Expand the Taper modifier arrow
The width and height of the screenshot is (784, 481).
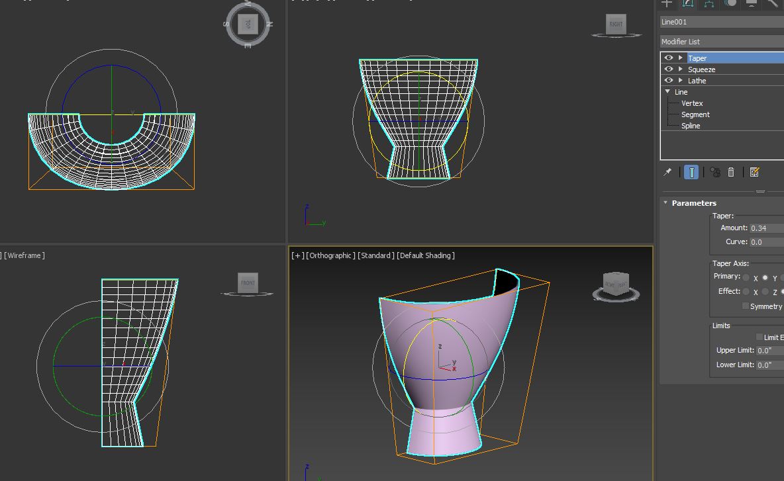click(679, 58)
